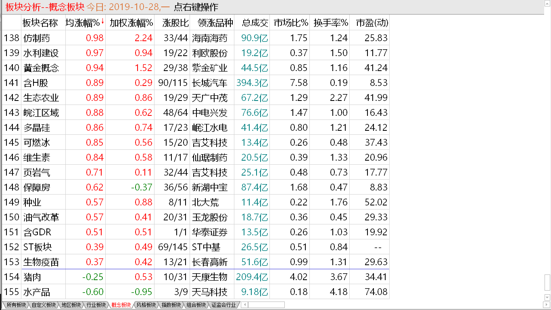Click the -0.37 weighted change value
The width and height of the screenshot is (551, 310).
click(141, 187)
